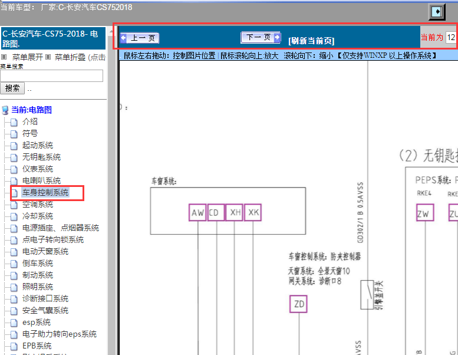The image size is (458, 355).
Task: Open the 介绍 tree item
Action: [x=30, y=121]
